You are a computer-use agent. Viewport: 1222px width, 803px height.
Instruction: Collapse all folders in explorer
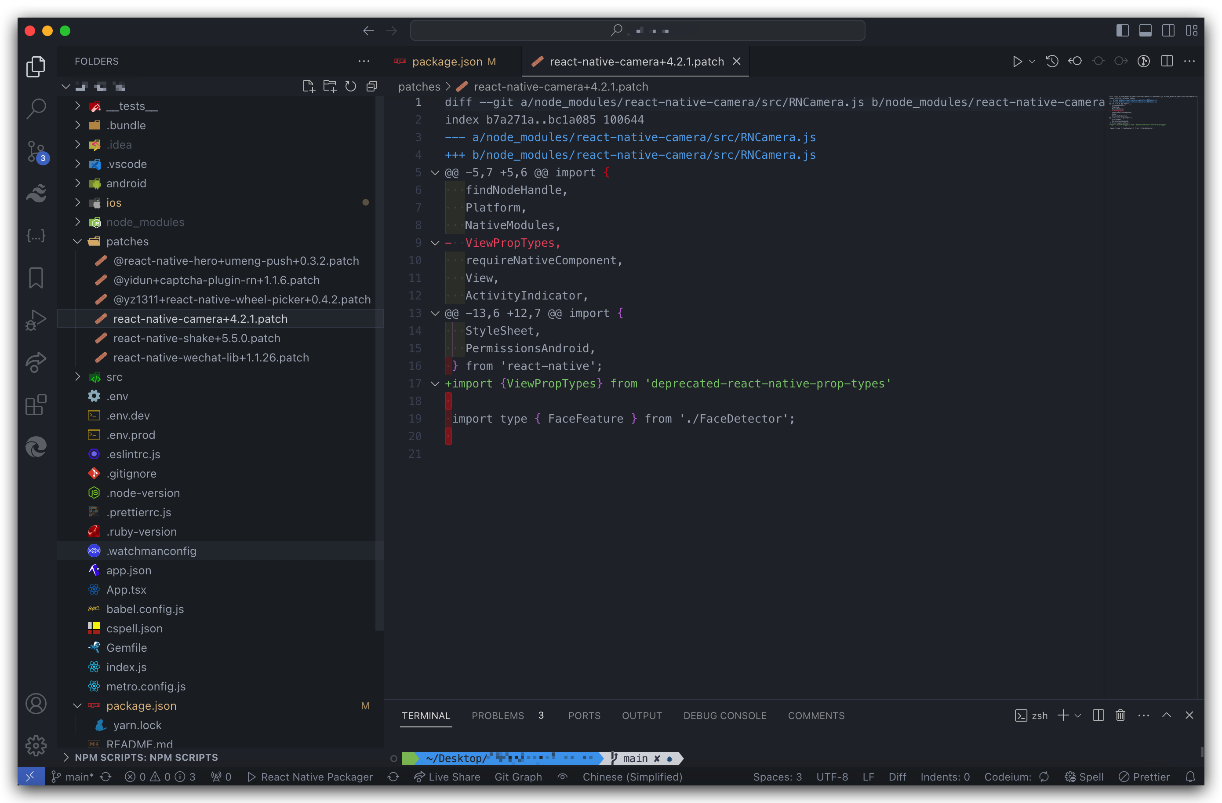tap(372, 86)
